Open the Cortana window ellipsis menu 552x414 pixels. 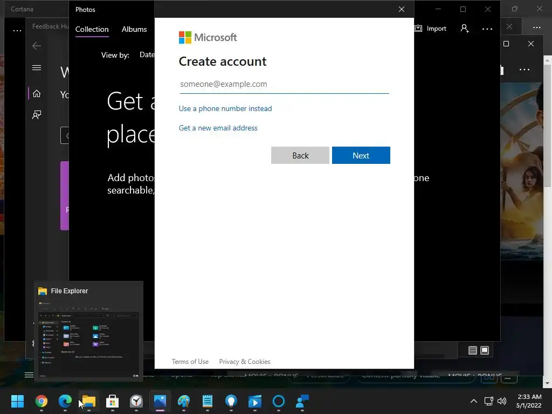[17, 31]
